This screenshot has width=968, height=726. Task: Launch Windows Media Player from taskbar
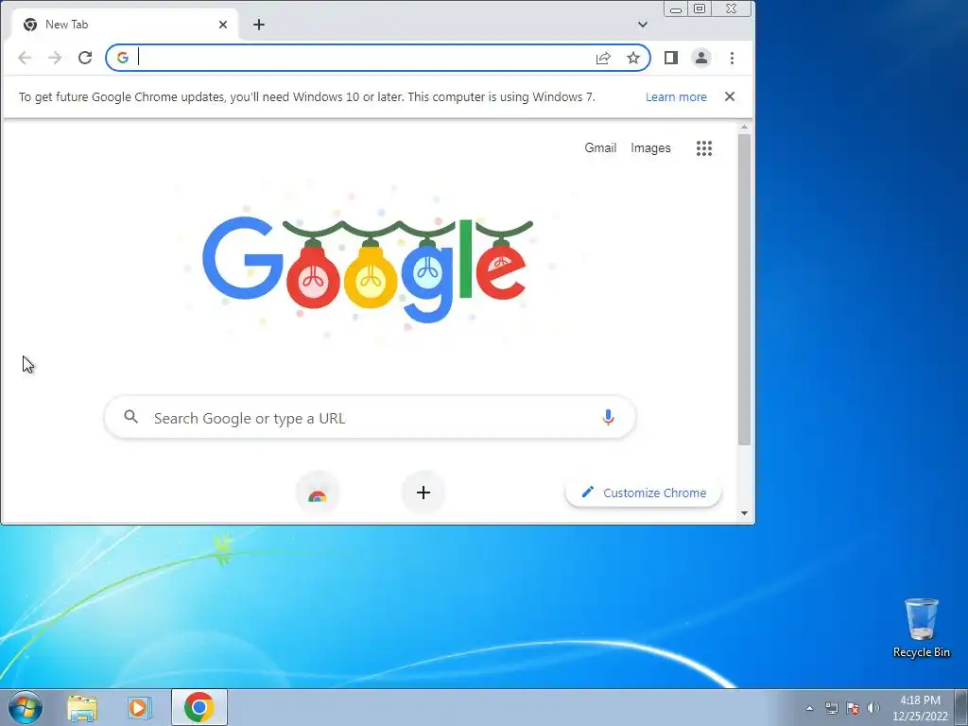(140, 707)
